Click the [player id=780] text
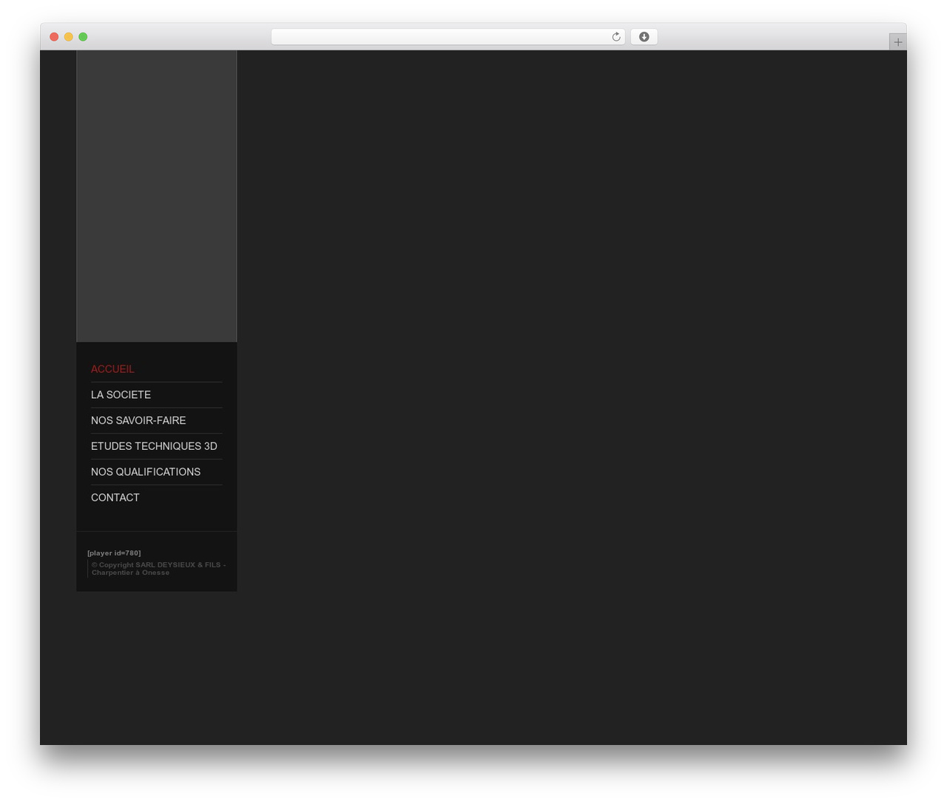Screen dimensions: 947x802 (x=114, y=553)
